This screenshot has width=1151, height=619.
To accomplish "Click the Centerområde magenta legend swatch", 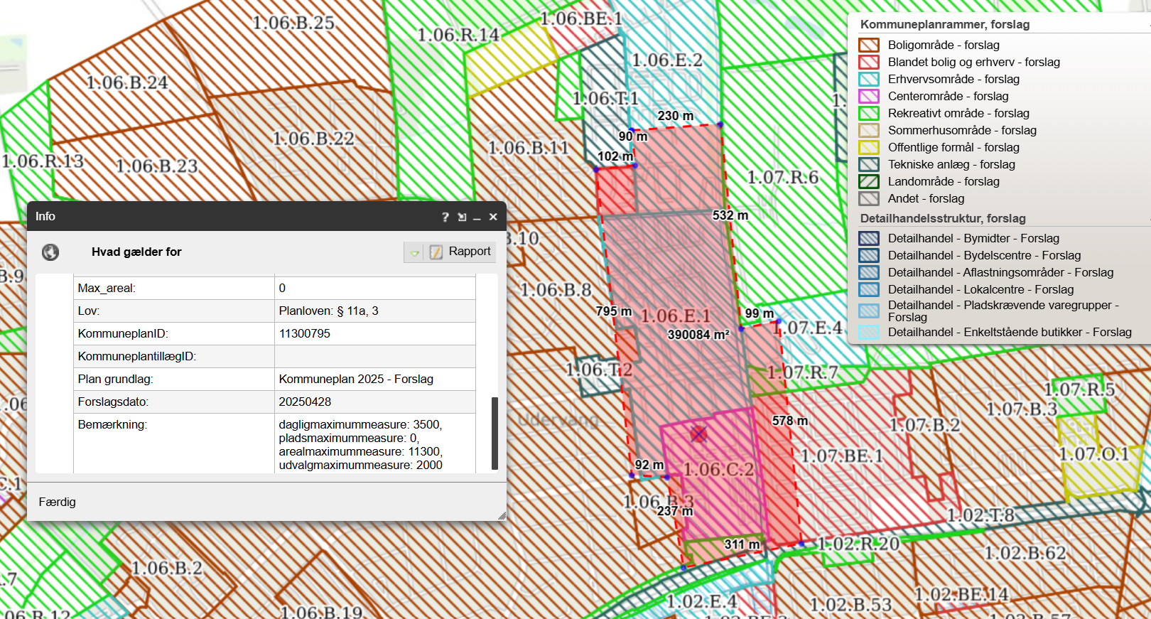I will click(869, 97).
